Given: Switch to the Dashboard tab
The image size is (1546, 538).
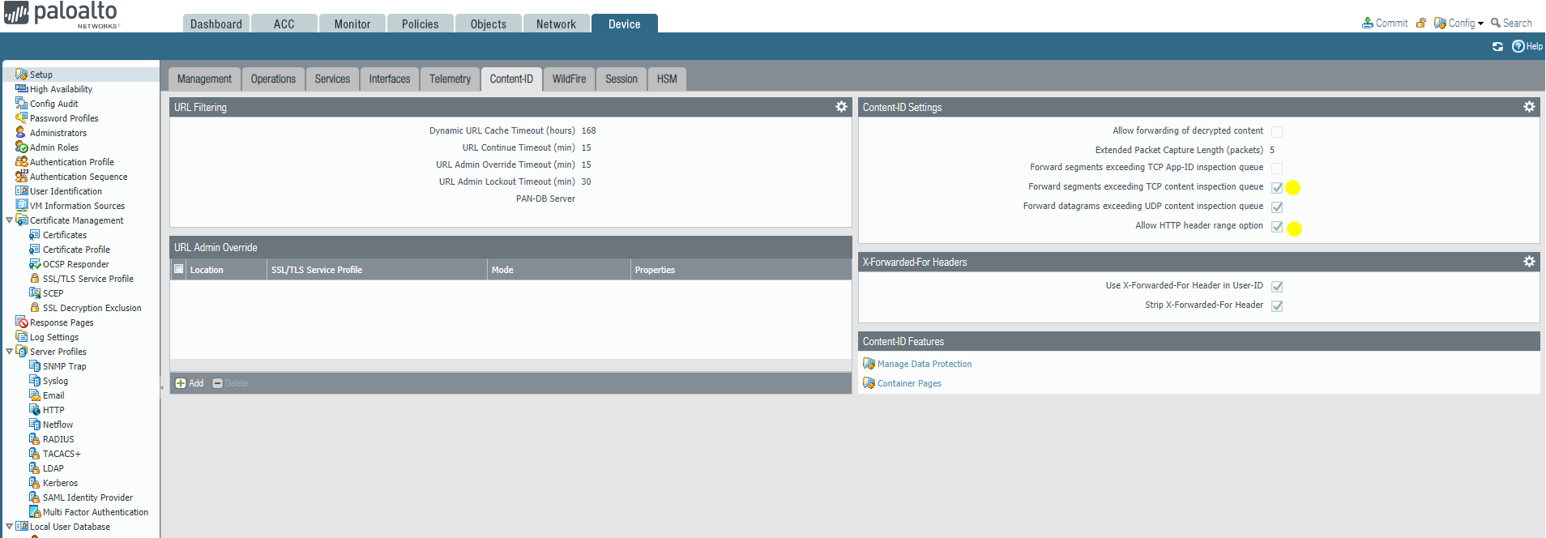Looking at the screenshot, I should click(216, 23).
